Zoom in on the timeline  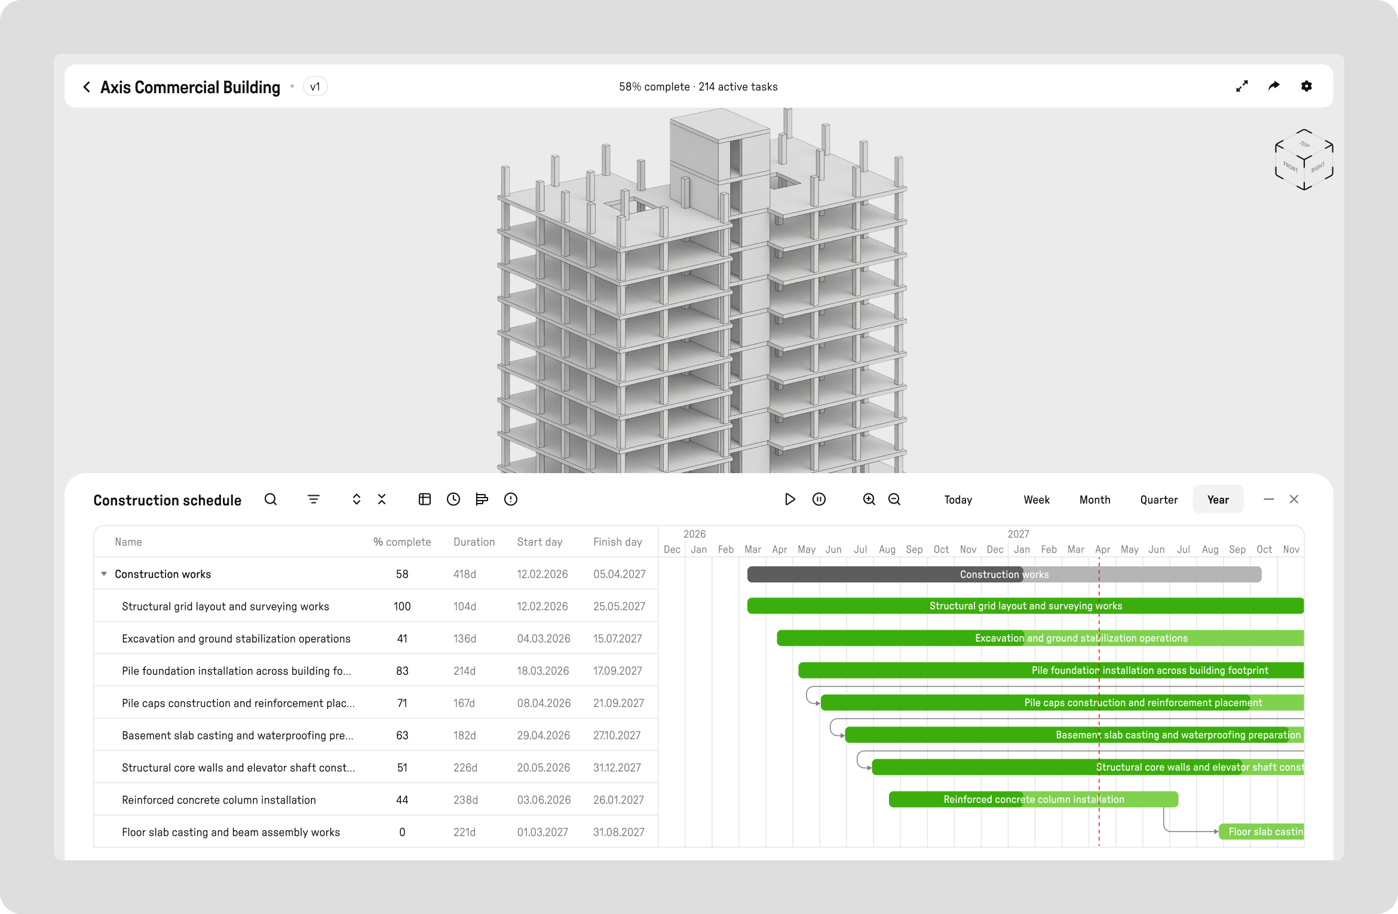click(x=869, y=499)
